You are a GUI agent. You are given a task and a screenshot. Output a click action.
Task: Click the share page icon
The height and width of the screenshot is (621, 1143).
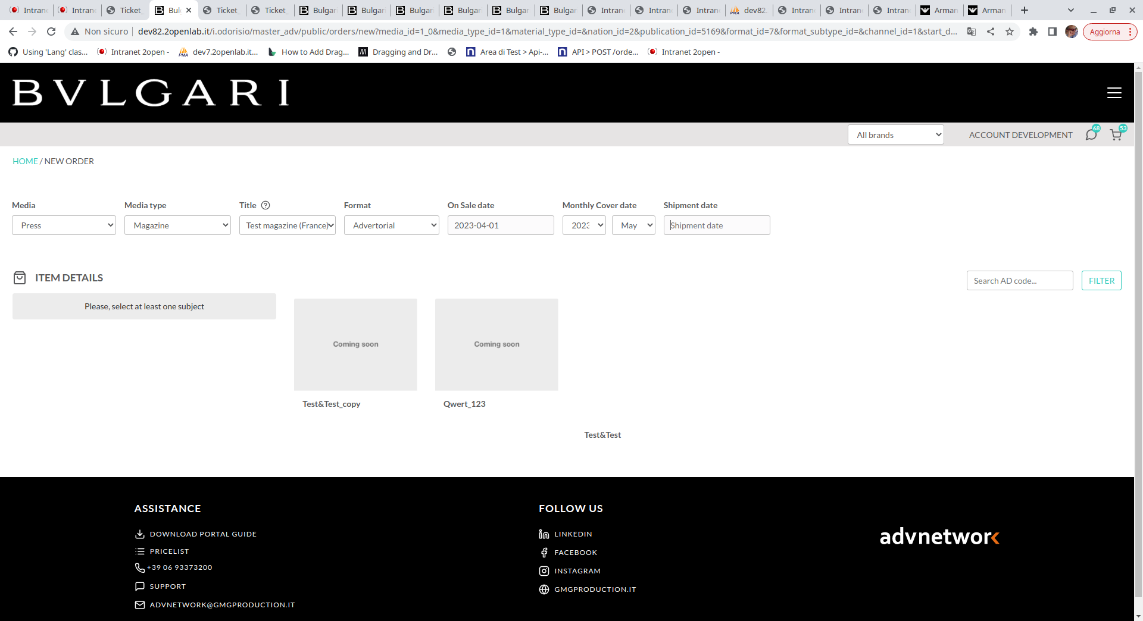(991, 32)
